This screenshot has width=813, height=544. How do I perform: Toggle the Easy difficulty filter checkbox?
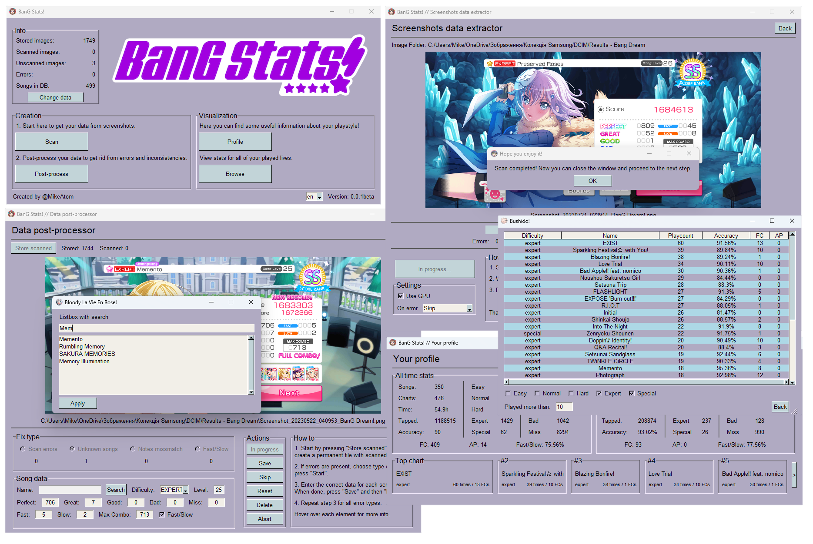coord(508,394)
